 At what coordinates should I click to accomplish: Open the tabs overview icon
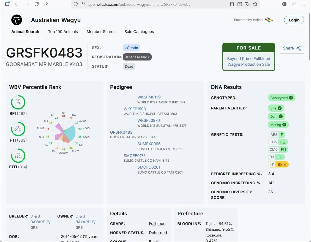[x=7, y=4]
